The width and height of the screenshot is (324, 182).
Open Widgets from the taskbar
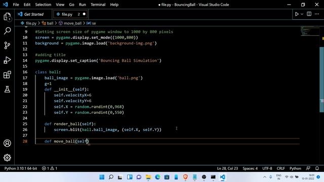pyautogui.click(x=130, y=177)
